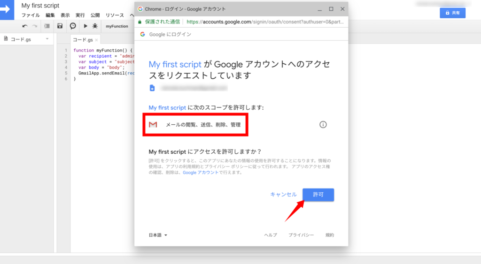Open triggers via the clock icon

coord(73,26)
